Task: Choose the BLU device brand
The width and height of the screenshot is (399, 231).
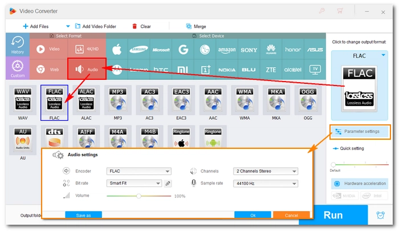Action: click(x=249, y=70)
